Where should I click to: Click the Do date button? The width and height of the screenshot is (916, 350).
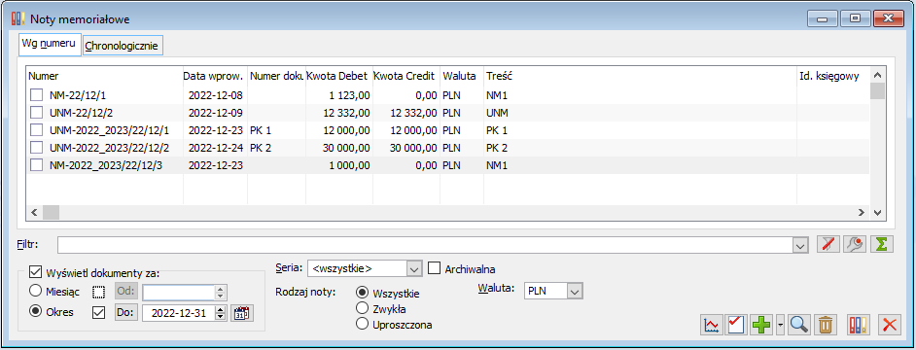pos(125,313)
